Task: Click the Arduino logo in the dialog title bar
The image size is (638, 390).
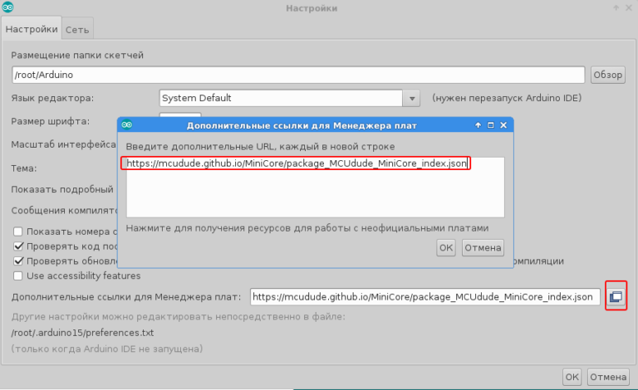Action: (x=127, y=125)
